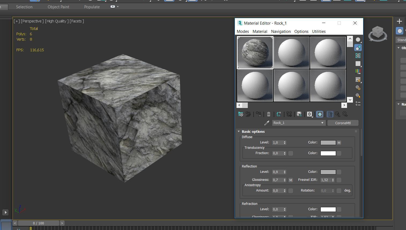Click the Make Unique icon
406x230 pixels.
point(289,114)
